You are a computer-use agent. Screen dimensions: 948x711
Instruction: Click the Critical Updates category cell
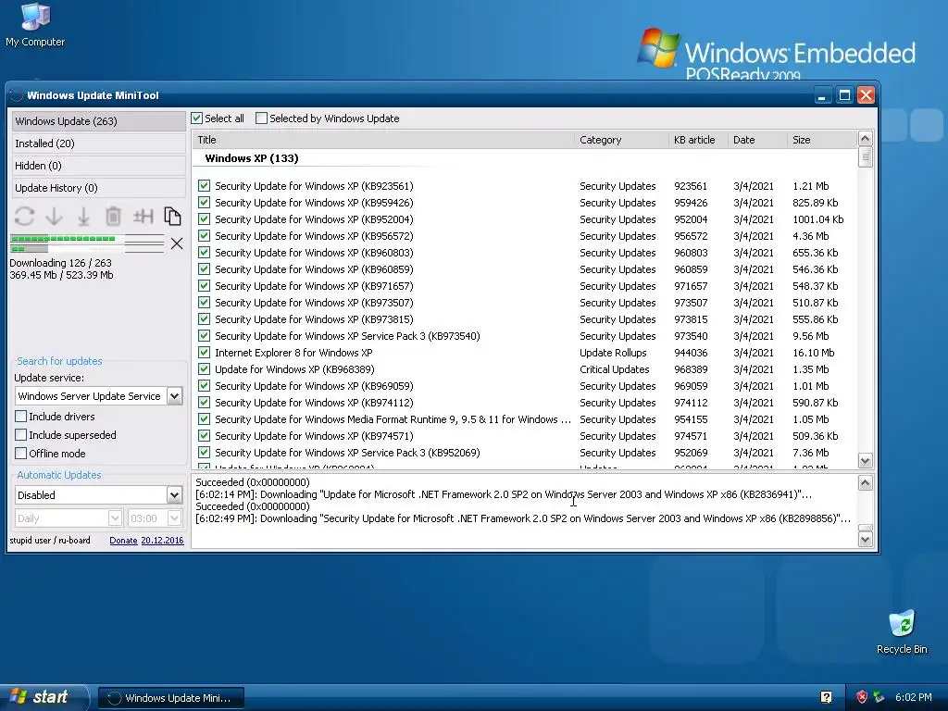(615, 368)
